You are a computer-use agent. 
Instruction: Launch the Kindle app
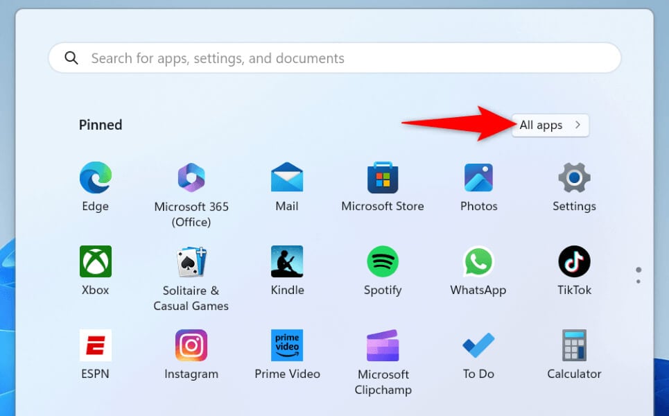[287, 261]
